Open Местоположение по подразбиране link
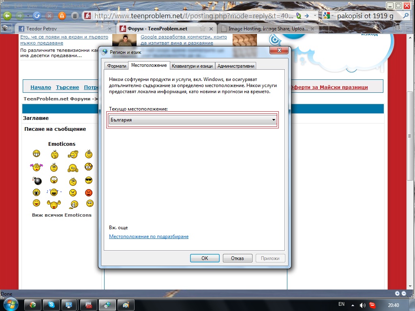 (x=149, y=236)
